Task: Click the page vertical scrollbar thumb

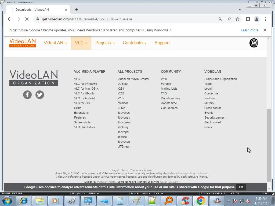Action: (269, 145)
